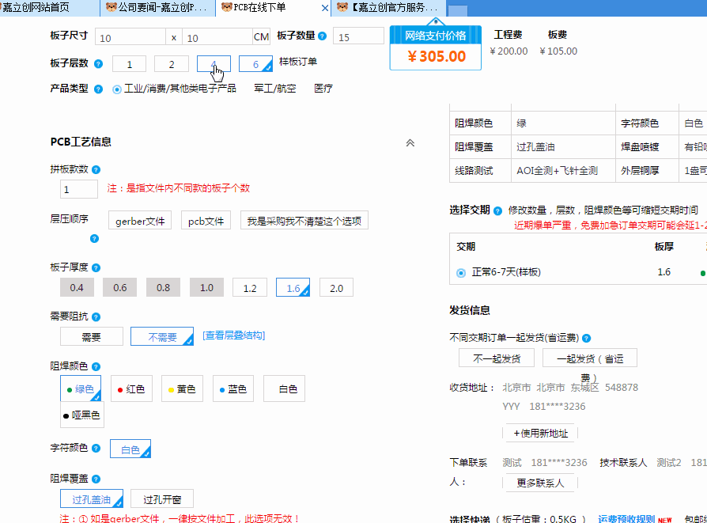This screenshot has height=523, width=707.
Task: Open the help tip beside 板子层数
Action: [x=97, y=63]
